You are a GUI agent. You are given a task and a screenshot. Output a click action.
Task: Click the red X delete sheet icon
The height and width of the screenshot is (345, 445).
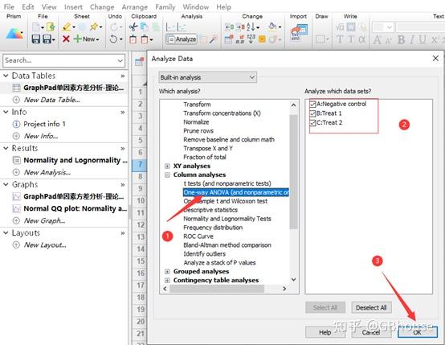(x=66, y=39)
